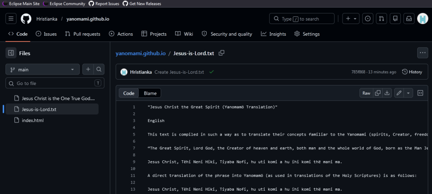Open the Wiki tab
This screenshot has width=432, height=194.
tap(184, 34)
